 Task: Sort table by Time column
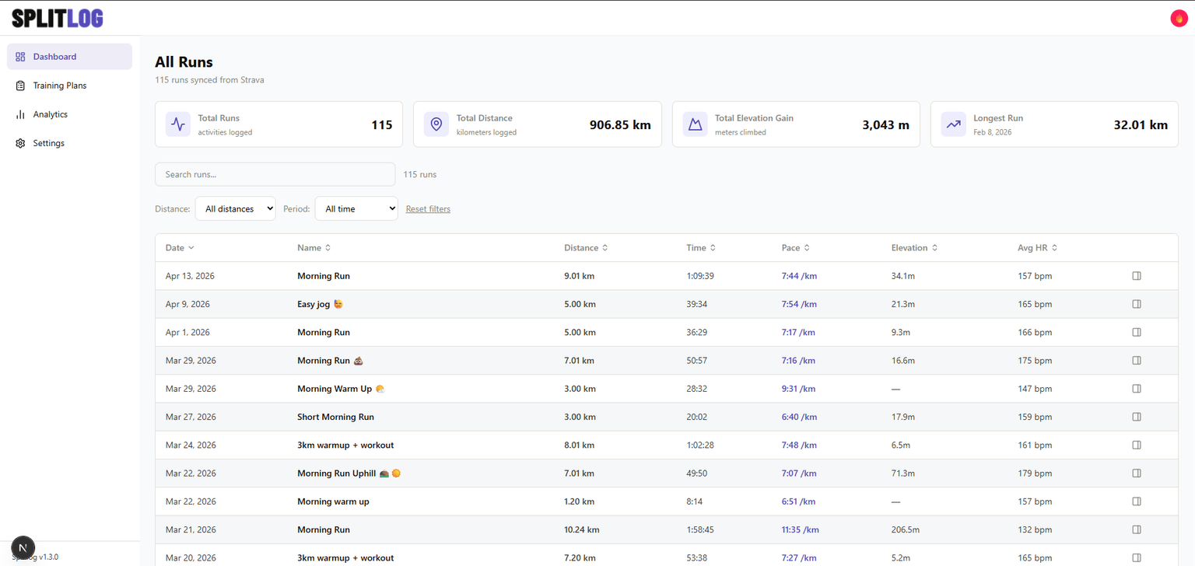(701, 248)
